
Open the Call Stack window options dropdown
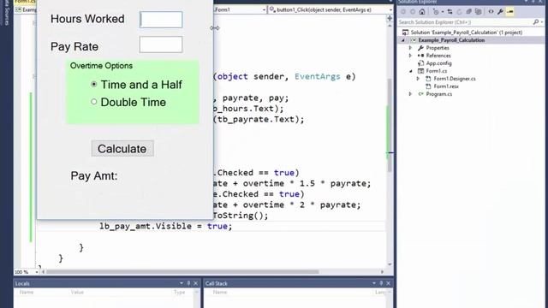coord(374,283)
